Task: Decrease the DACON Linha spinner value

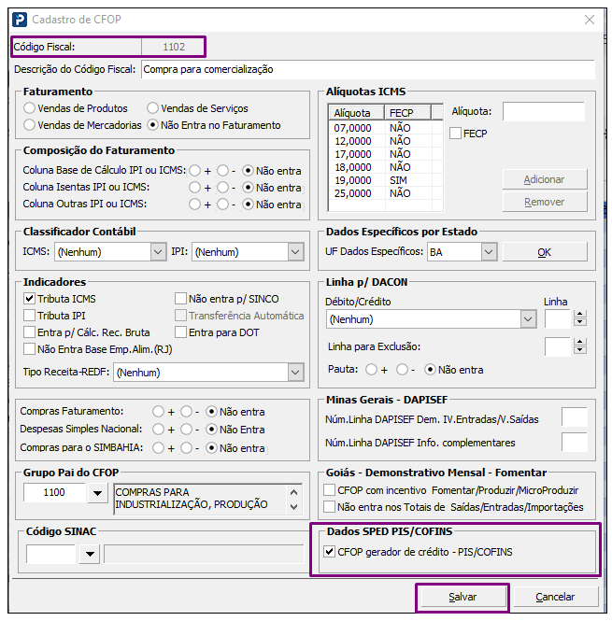Action: [580, 322]
